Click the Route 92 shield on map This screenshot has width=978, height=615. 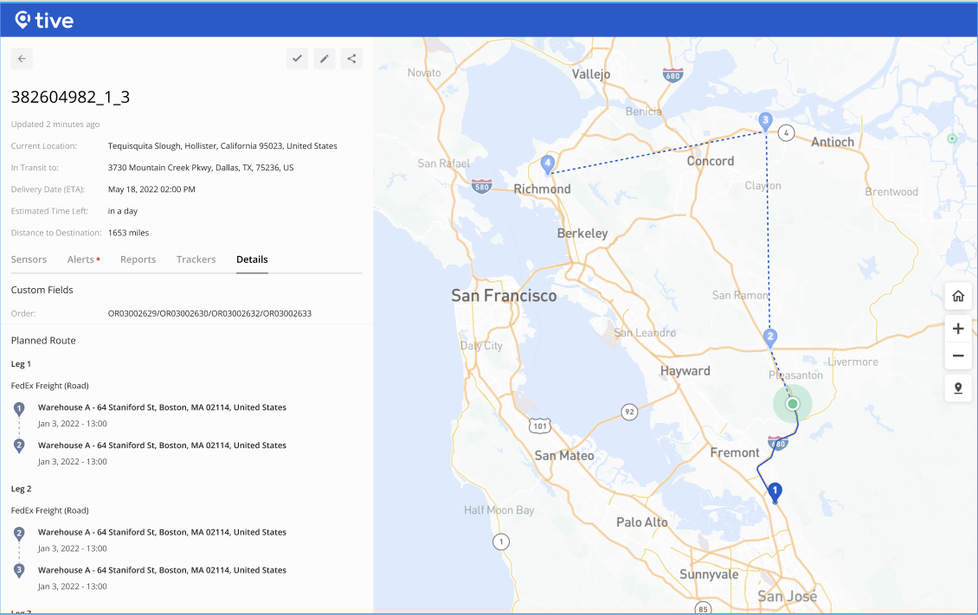(x=629, y=412)
